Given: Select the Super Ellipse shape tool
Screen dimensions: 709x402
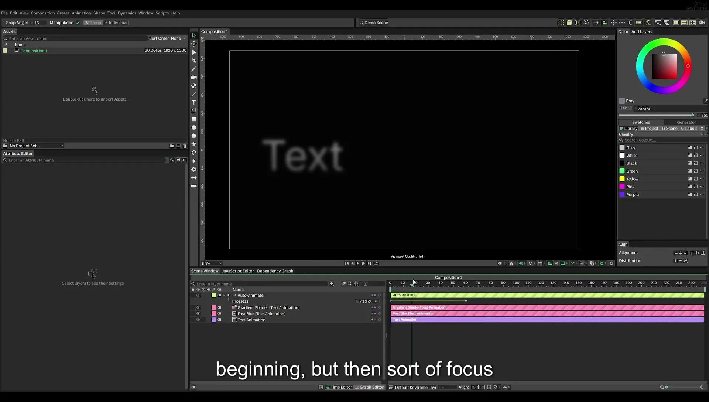Looking at the screenshot, I should click(194, 161).
